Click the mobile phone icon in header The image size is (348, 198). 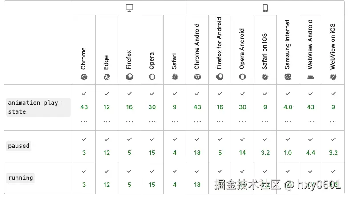click(x=266, y=8)
